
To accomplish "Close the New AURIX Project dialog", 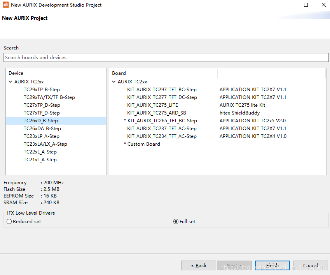I will pos(324,5).
